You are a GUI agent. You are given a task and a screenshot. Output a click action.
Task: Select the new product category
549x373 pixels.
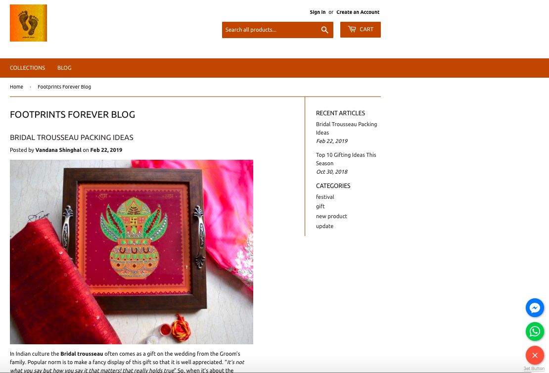click(331, 217)
